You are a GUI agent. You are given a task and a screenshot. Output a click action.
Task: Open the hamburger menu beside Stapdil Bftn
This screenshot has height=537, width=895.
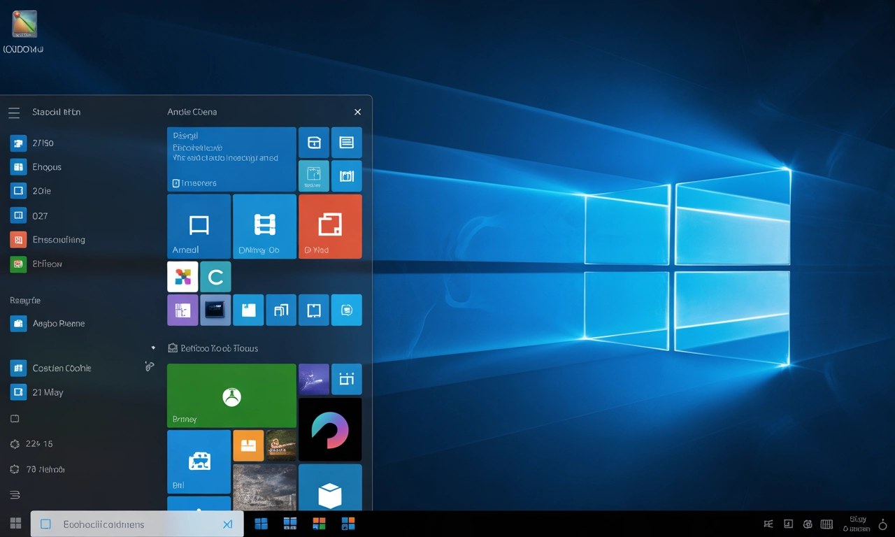14,112
